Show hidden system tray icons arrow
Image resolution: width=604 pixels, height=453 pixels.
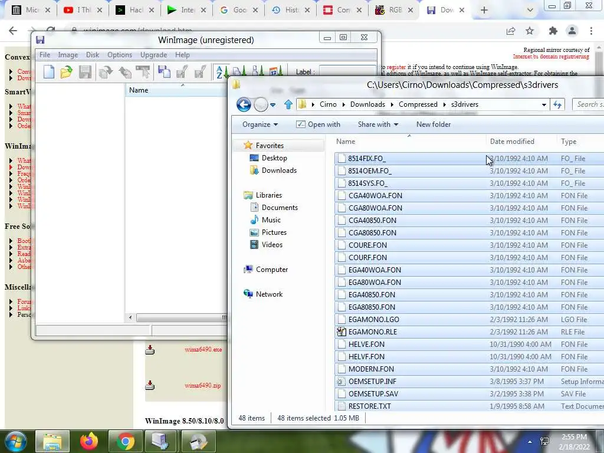(530, 442)
